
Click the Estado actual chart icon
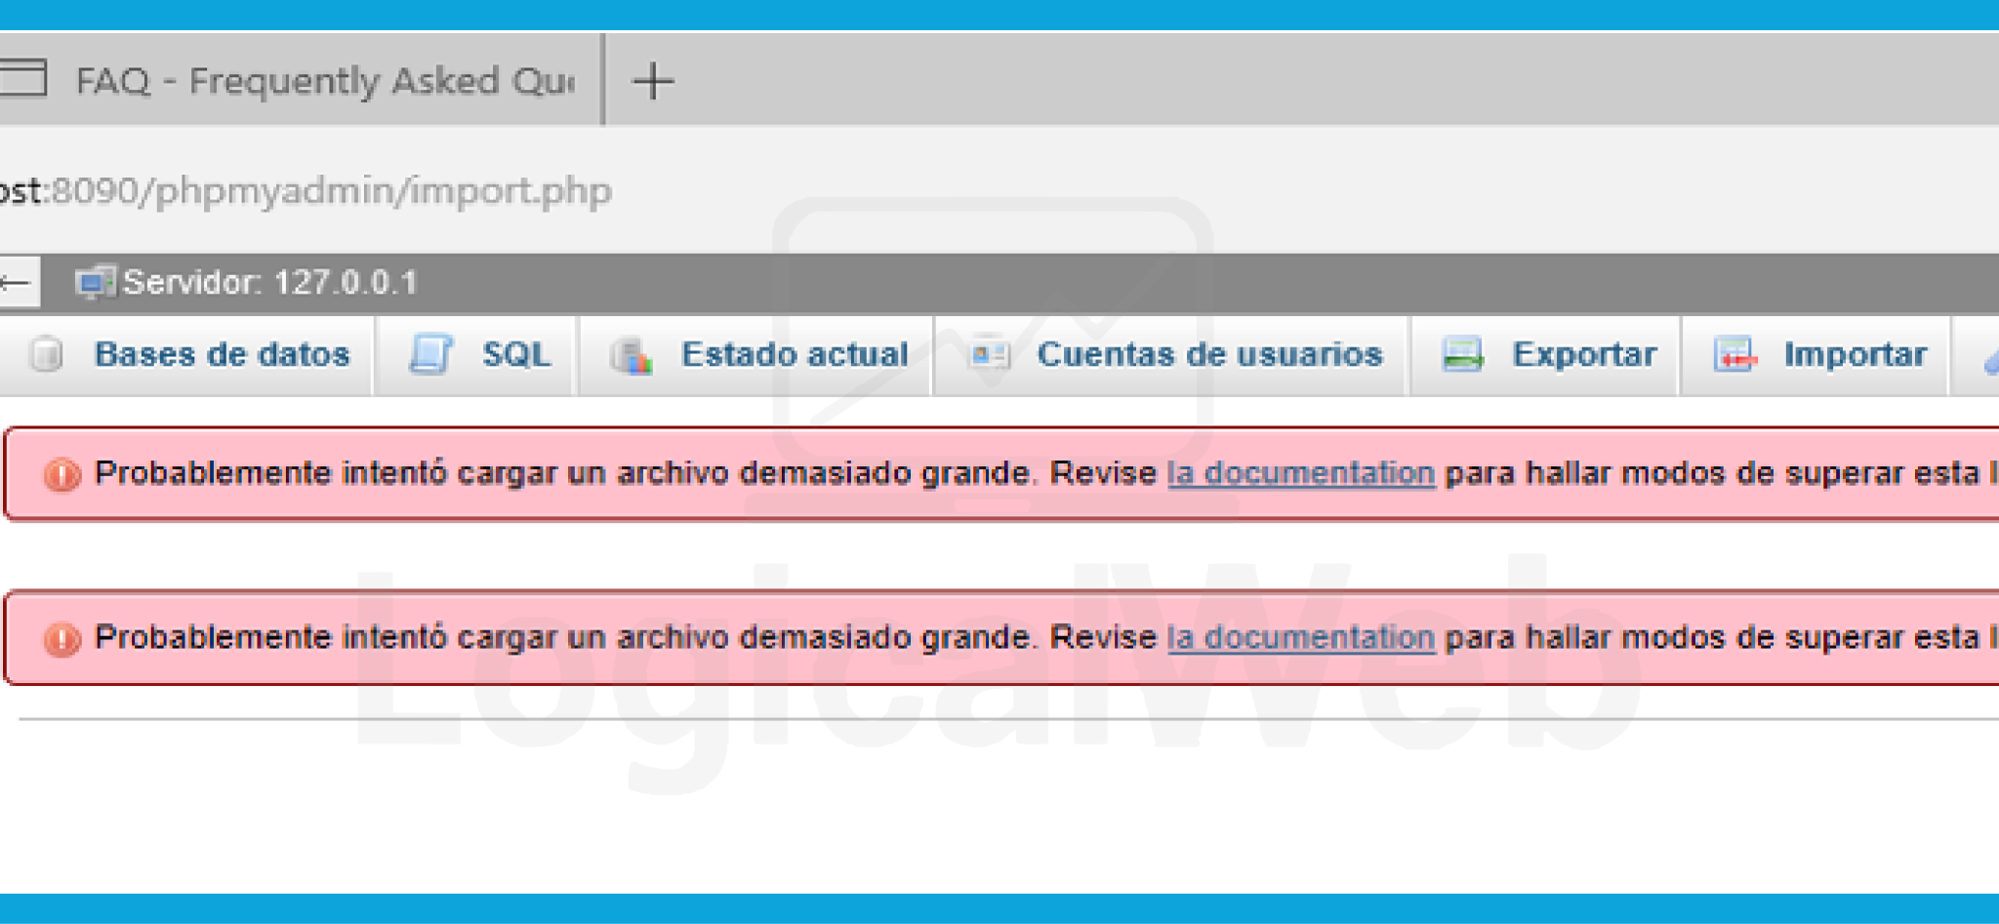(x=632, y=356)
